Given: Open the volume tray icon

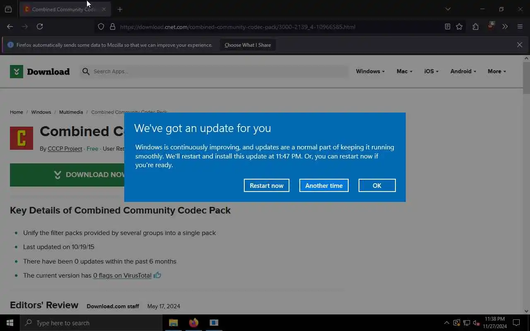Looking at the screenshot, I should click(x=476, y=323).
